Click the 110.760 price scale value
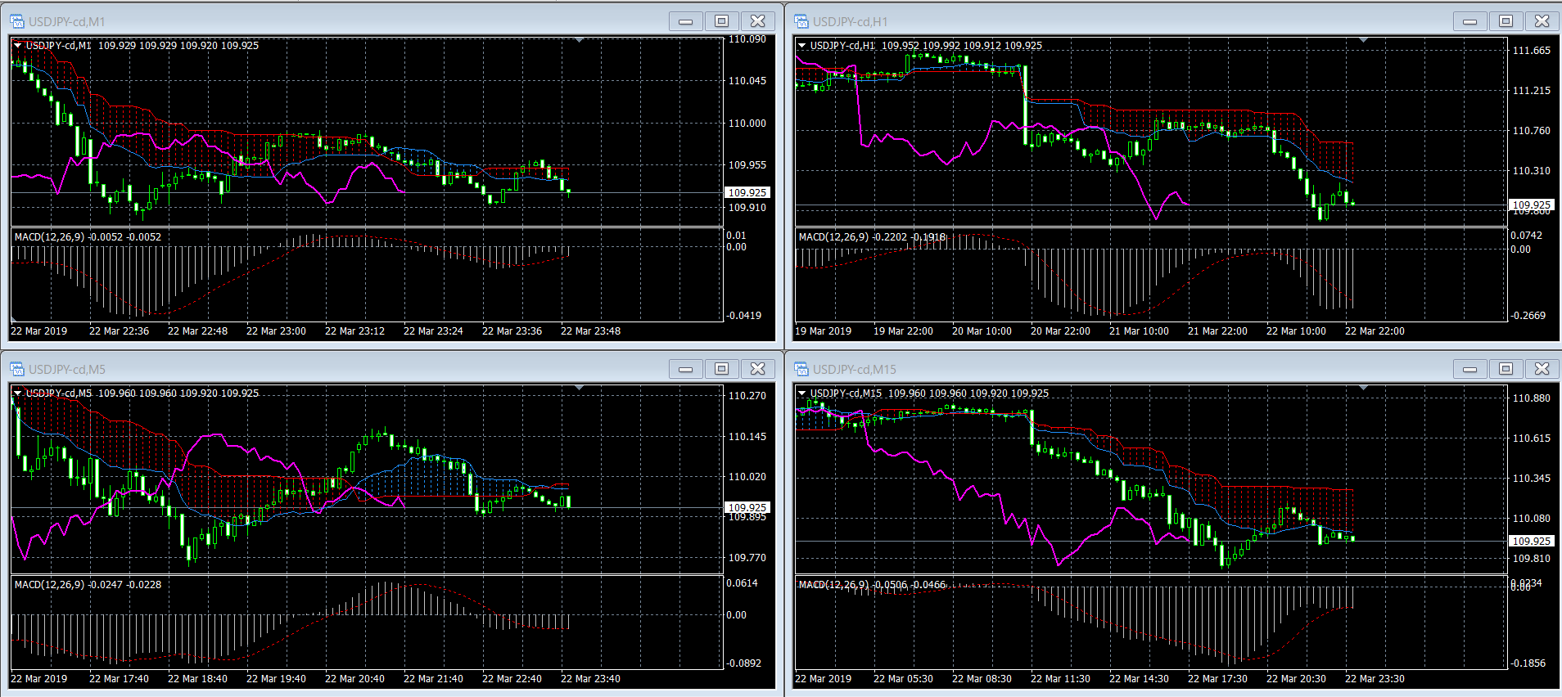The image size is (1562, 697). 1532,131
